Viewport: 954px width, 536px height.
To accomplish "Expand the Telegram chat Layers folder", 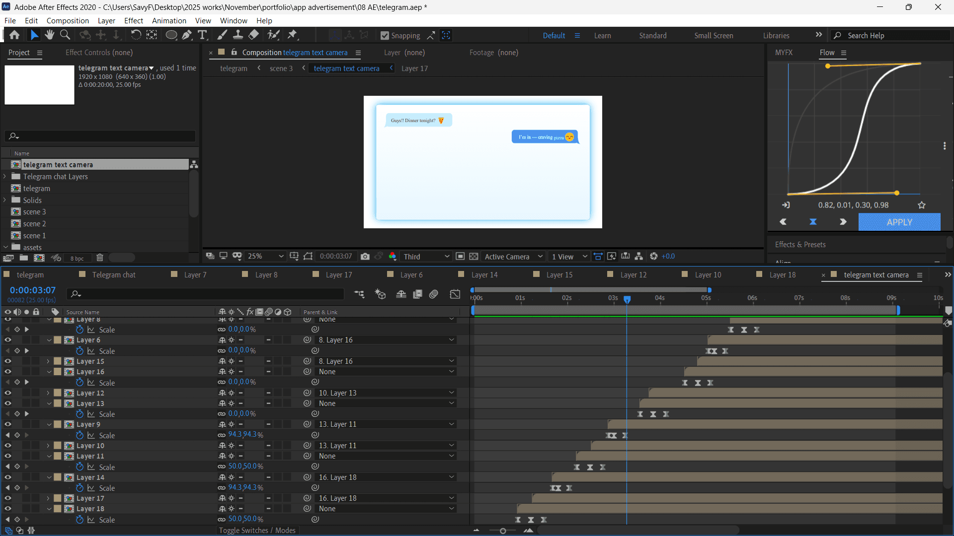I will [5, 177].
